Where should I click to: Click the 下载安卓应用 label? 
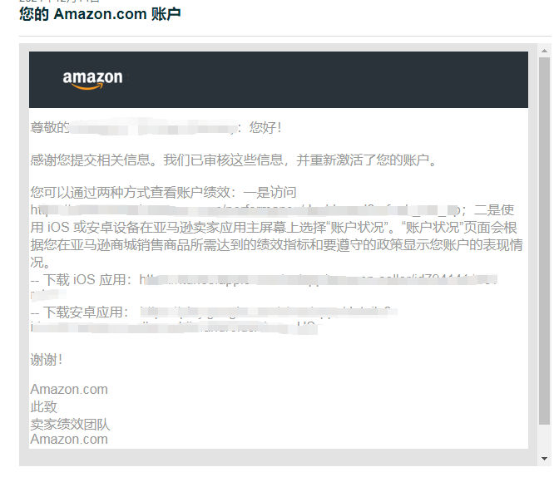tap(80, 312)
